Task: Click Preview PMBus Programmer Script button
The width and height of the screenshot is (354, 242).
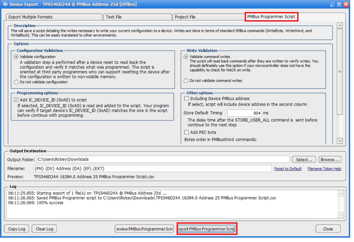Action: pyautogui.click(x=144, y=229)
